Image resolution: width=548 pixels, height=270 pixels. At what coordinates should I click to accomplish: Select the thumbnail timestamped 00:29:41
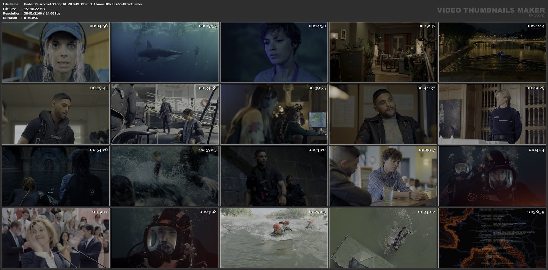pyautogui.click(x=55, y=114)
